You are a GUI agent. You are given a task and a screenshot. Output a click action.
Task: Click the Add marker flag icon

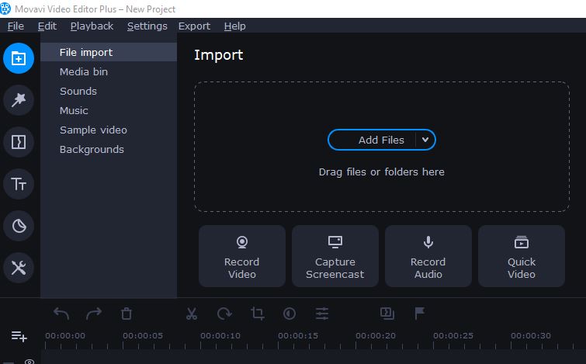[x=420, y=314]
